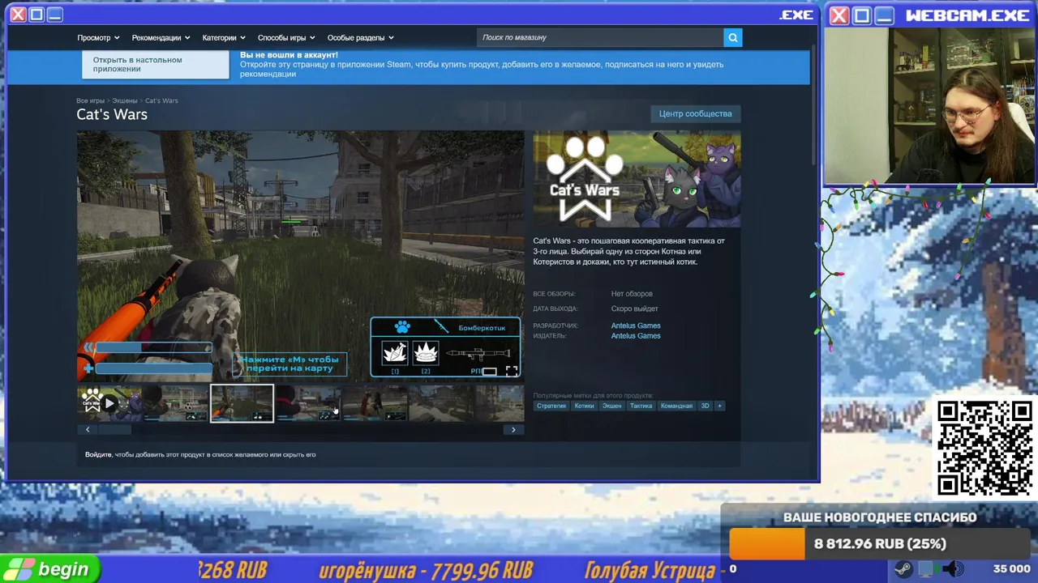Click the webcam feed in WEBCAM.EXE window
This screenshot has height=583, width=1038.
pos(930,106)
